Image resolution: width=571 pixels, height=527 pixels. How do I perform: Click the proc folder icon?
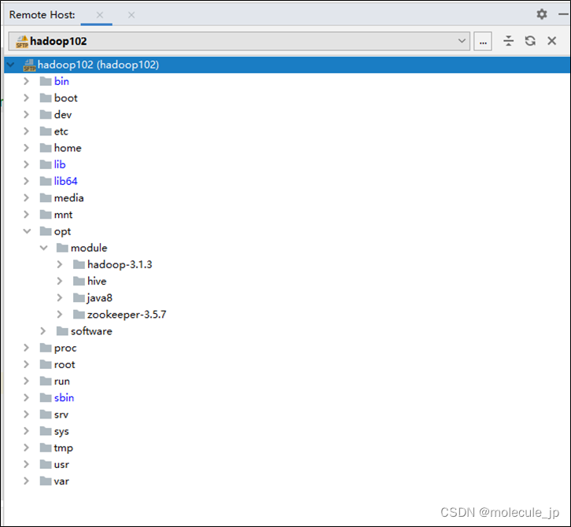pyautogui.click(x=46, y=348)
